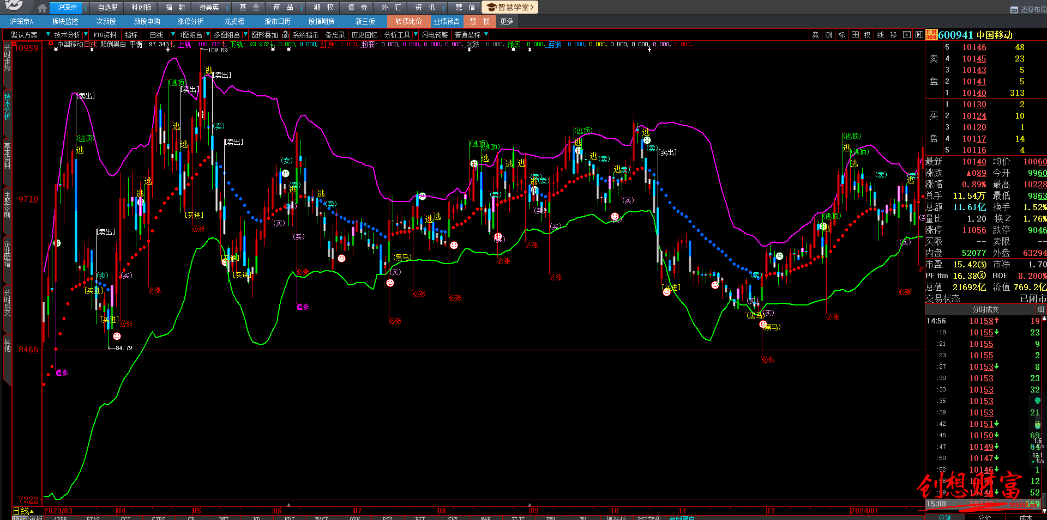This screenshot has height=520, width=1047.
Task: Select 企业图谱 in left sidebar
Action: 7,253
